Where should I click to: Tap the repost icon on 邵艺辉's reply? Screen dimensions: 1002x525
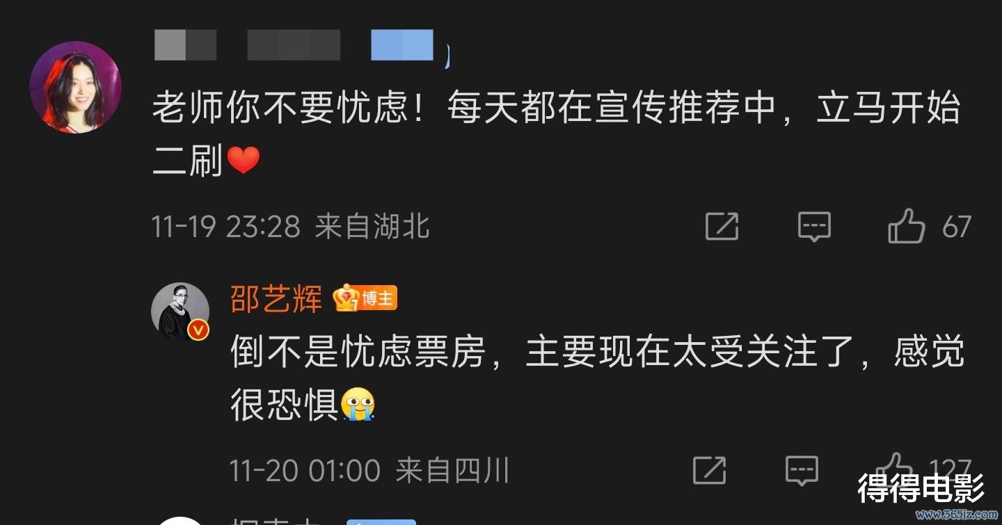pyautogui.click(x=710, y=471)
